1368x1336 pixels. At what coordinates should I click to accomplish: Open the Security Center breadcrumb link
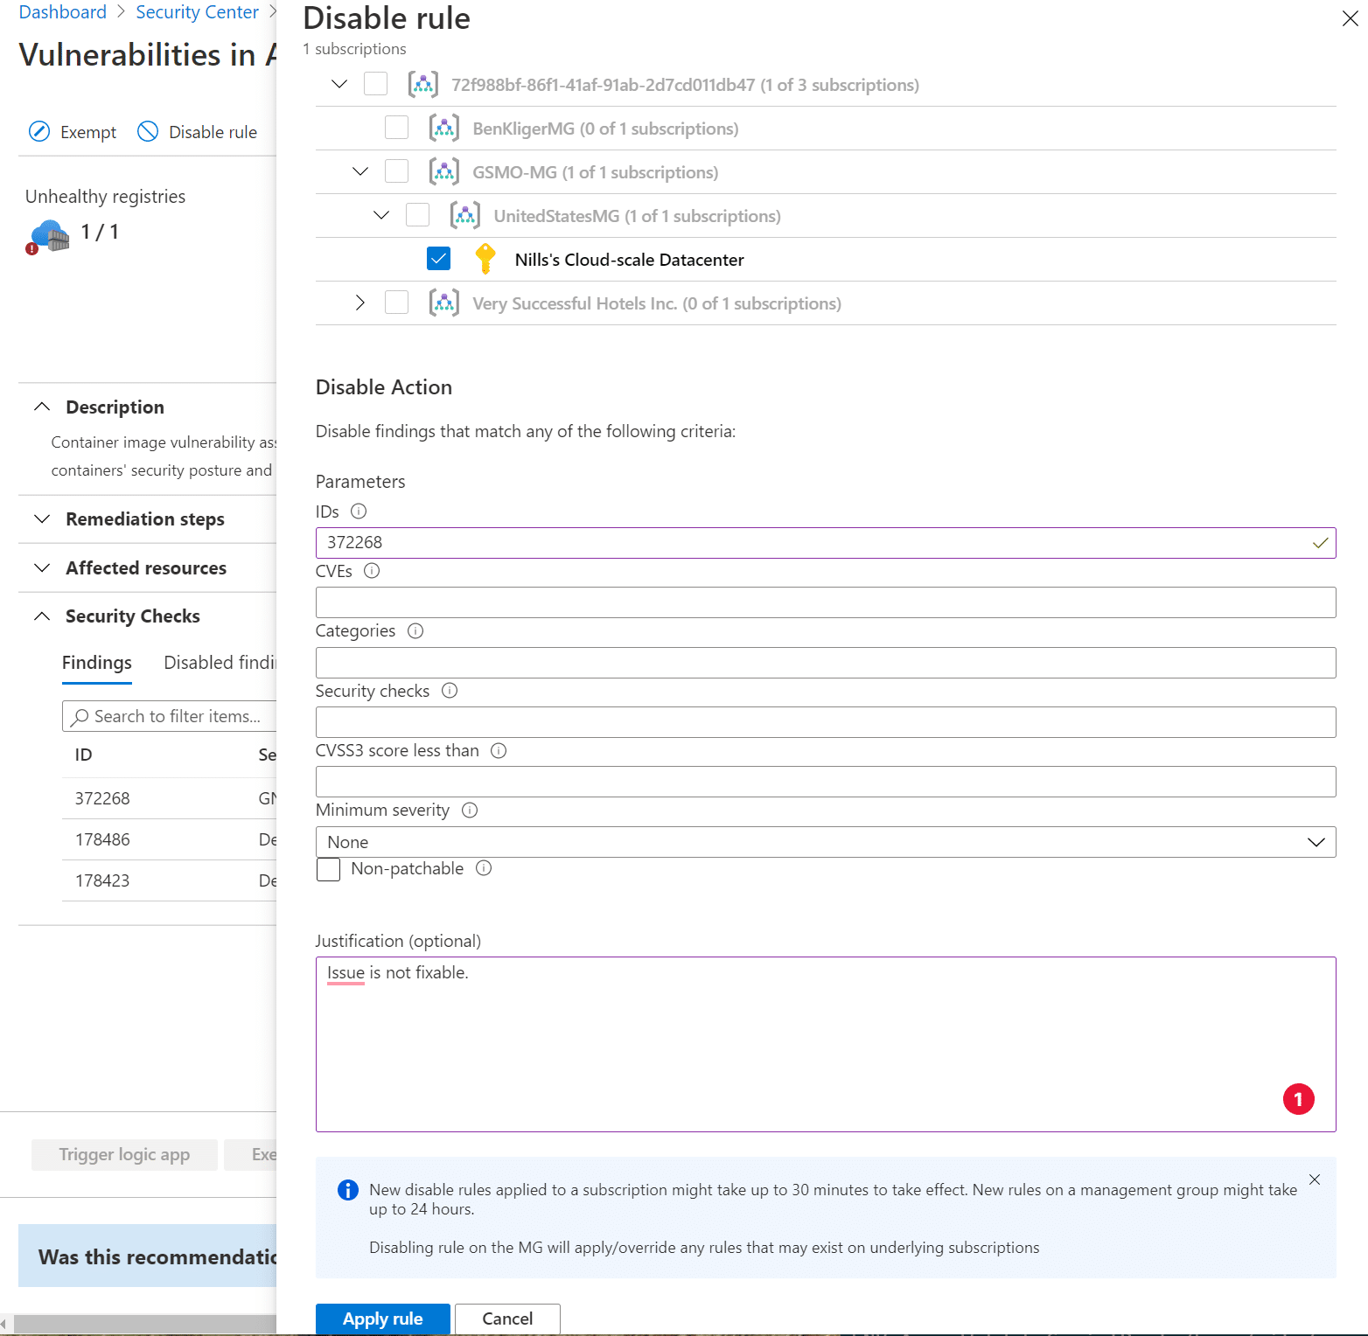coord(197,12)
